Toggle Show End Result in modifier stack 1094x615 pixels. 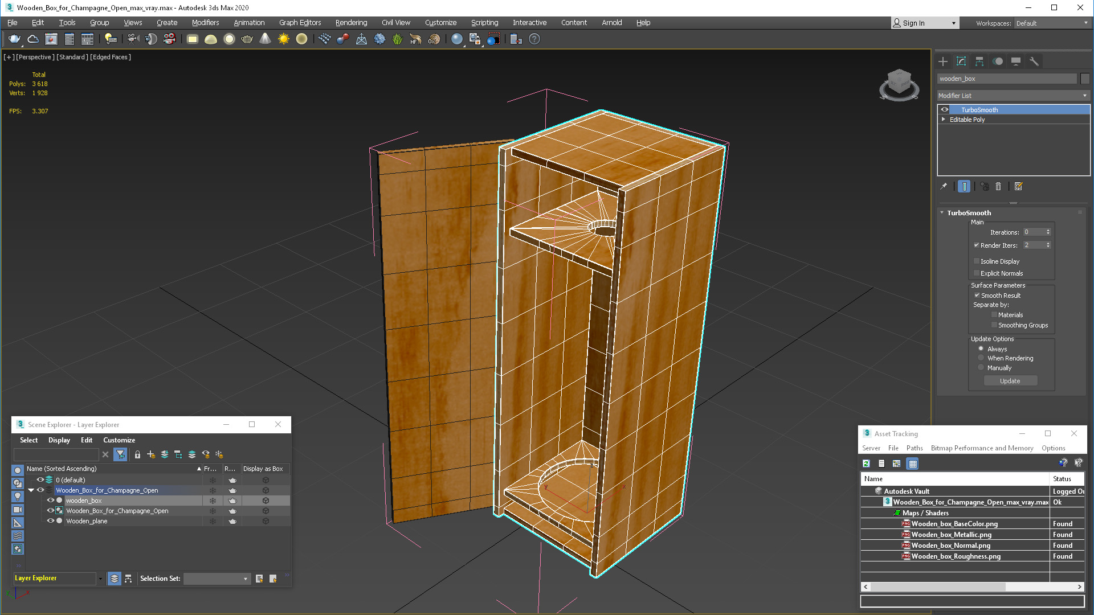tap(964, 186)
